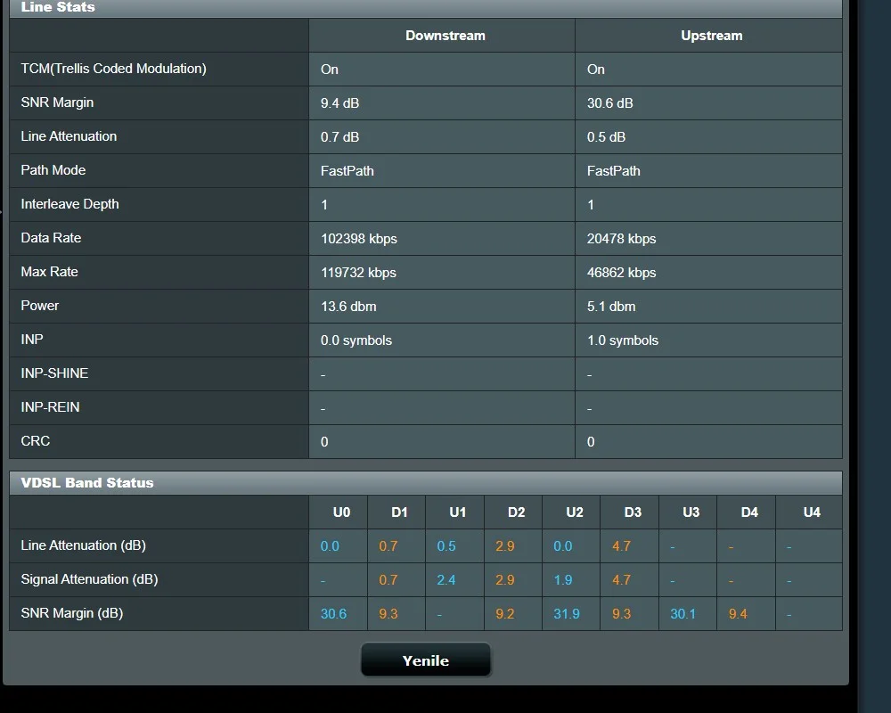Click the downstream FastPath path mode value

click(347, 171)
